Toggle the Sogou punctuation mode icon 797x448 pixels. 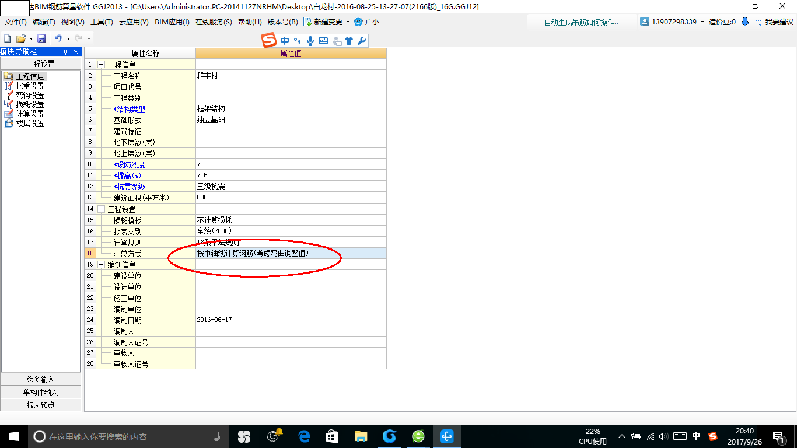[297, 41]
